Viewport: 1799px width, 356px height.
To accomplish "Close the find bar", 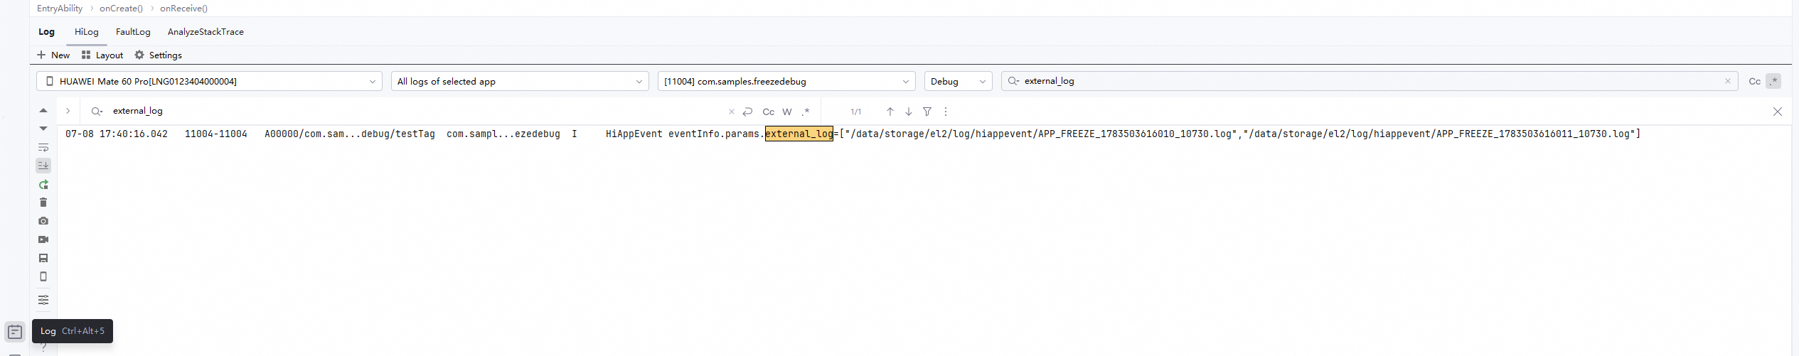I will [1778, 112].
